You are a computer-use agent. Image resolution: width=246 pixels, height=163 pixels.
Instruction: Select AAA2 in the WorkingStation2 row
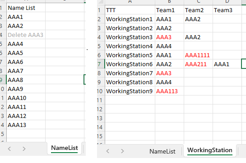169,28
